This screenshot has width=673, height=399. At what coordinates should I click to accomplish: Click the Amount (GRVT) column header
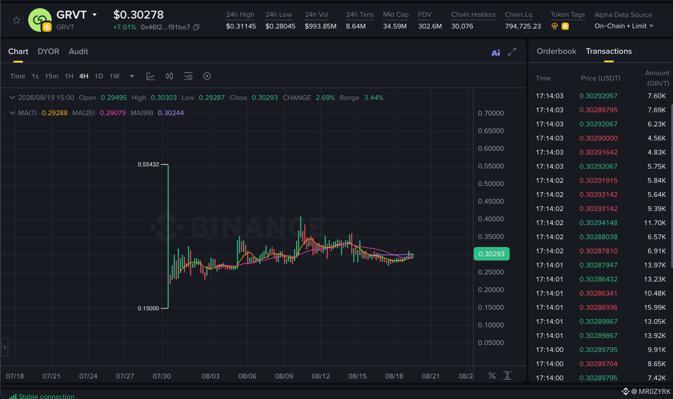click(657, 78)
